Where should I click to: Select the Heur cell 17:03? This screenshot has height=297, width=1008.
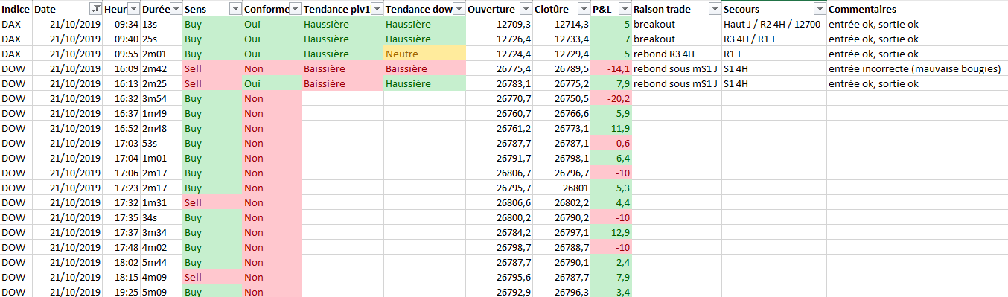[121, 143]
